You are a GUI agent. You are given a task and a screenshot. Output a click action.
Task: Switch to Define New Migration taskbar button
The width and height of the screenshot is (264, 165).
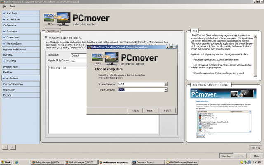tap(115, 162)
